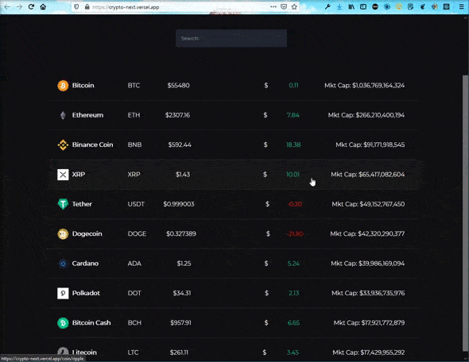Viewport: 469px width, 362px height.
Task: Click Dogecoin price $0.327389
Action: (x=181, y=233)
